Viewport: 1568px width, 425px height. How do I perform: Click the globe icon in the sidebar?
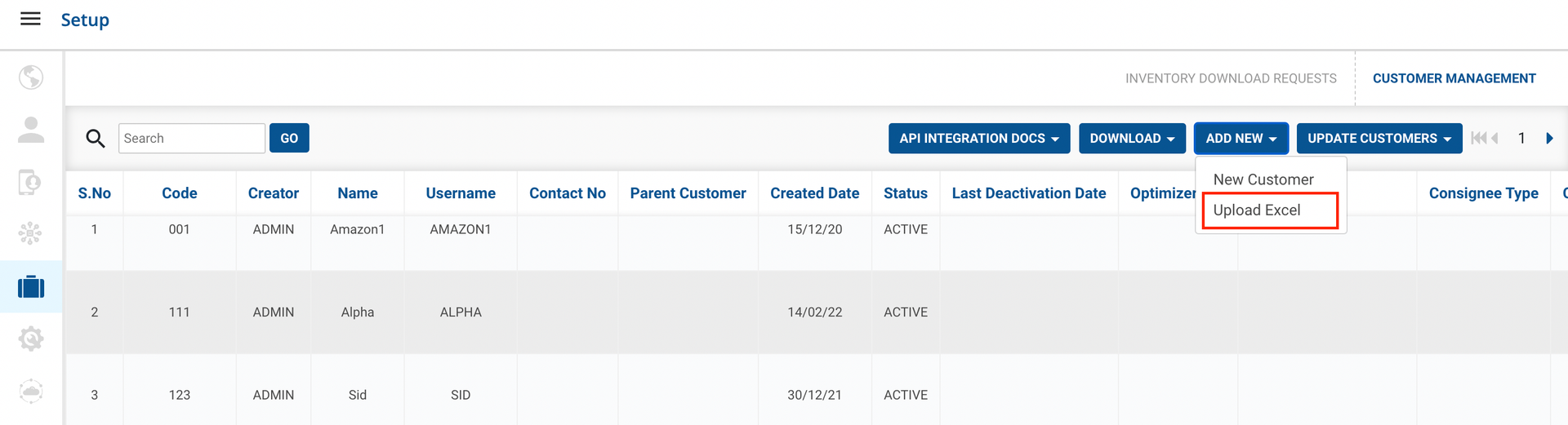click(31, 77)
